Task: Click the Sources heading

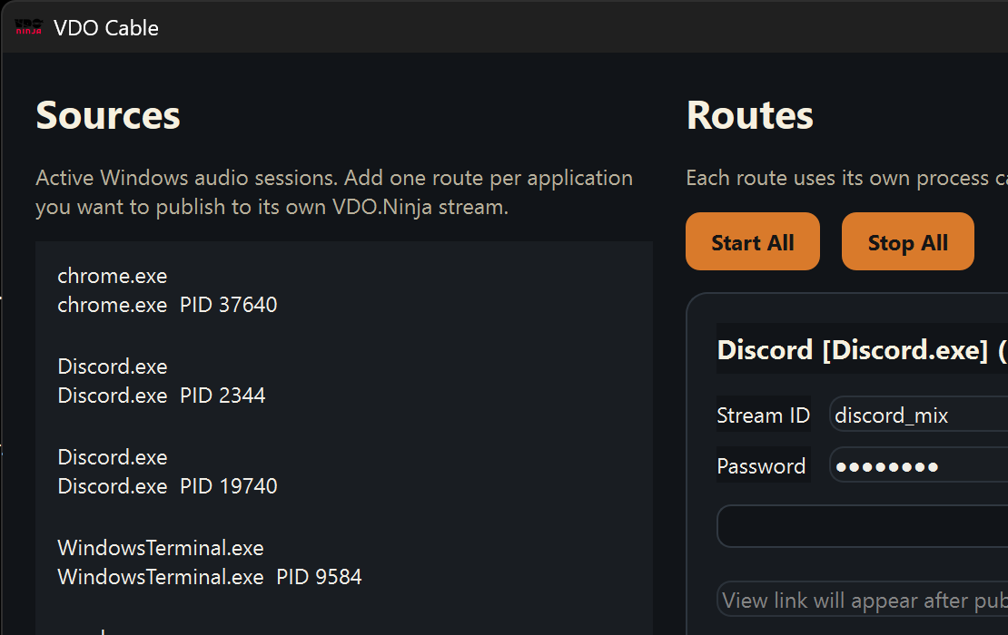Action: pyautogui.click(x=107, y=115)
